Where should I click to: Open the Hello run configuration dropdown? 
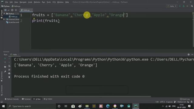[x=172, y=6]
